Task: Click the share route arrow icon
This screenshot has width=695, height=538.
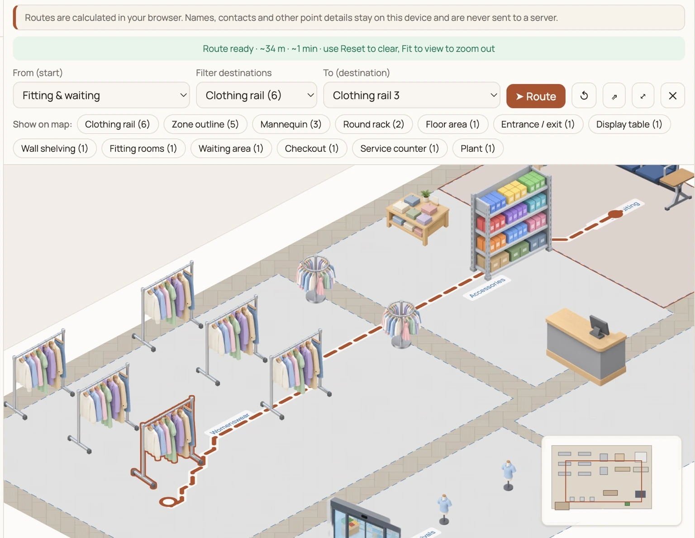Action: point(614,96)
